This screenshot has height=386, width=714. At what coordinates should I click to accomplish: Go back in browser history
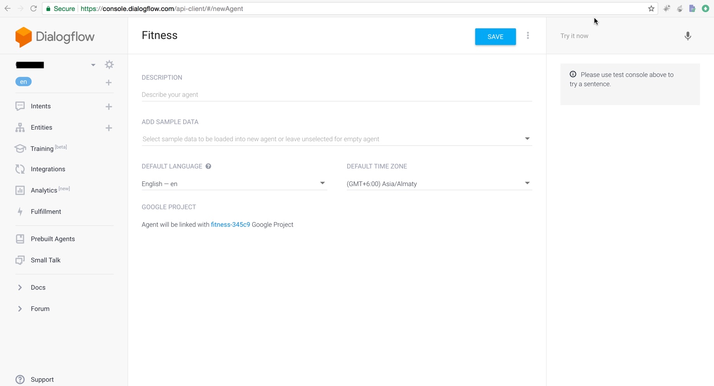pos(7,8)
